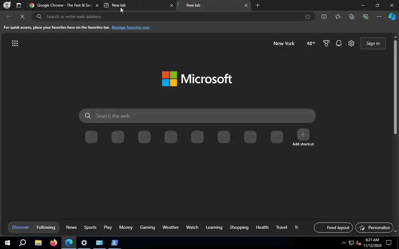
Task: Open page settings gear
Action: (x=351, y=43)
